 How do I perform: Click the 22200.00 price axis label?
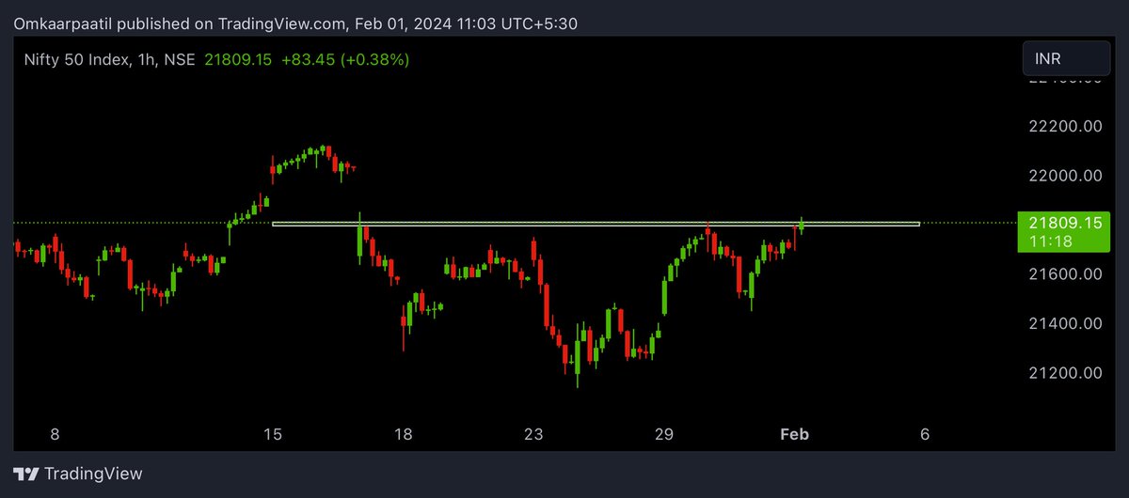(1065, 126)
